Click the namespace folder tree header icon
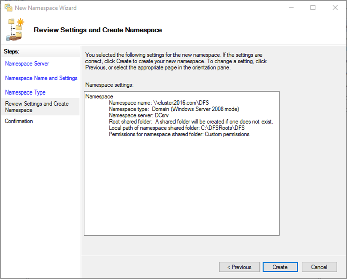Viewport: 347px width, 279px height. 15,30
